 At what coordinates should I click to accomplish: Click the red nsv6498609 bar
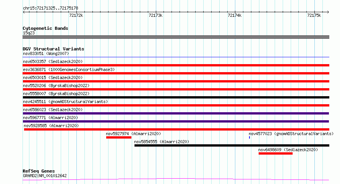click(275, 153)
